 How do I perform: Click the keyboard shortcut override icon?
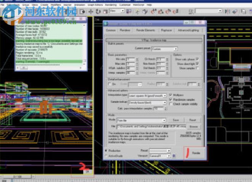[x=145, y=11]
